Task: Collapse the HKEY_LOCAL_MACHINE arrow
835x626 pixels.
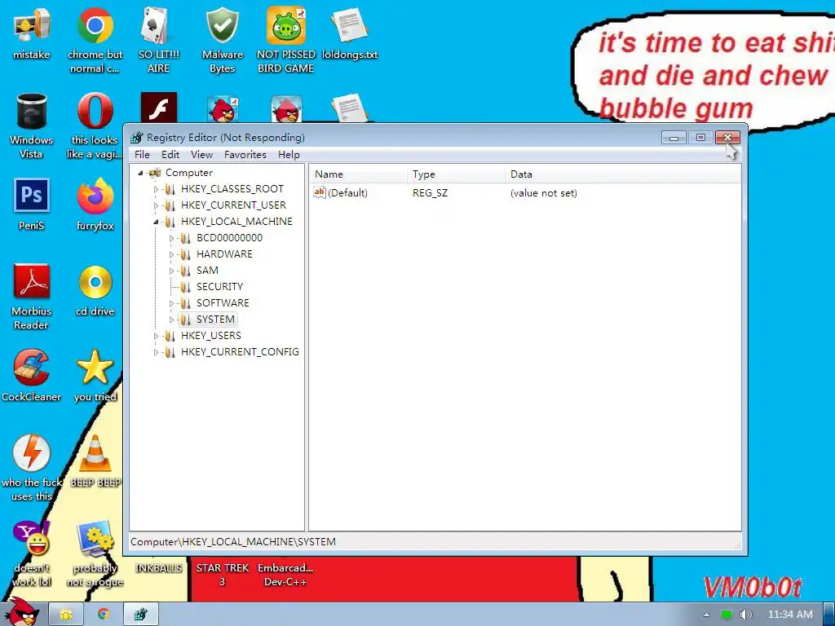Action: (x=156, y=222)
